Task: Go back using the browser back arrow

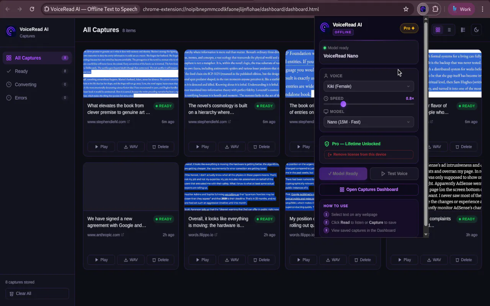Action: point(8,9)
